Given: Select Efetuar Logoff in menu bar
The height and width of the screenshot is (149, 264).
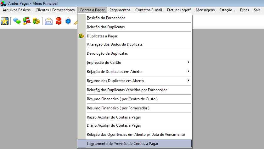Looking at the screenshot, I should coord(179,10).
